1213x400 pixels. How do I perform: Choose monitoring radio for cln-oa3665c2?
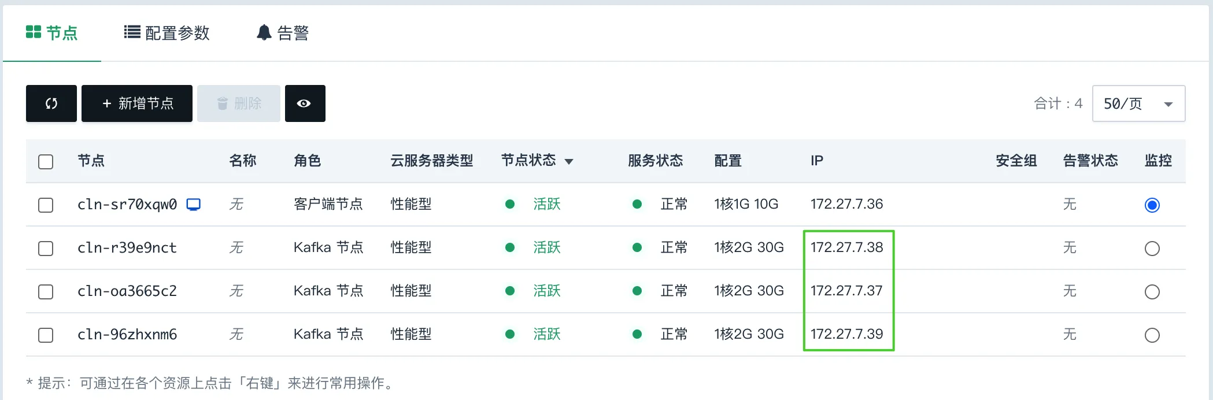tap(1152, 292)
